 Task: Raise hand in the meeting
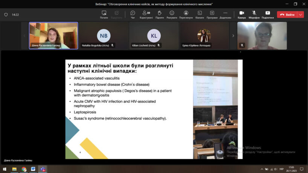[x=159, y=14]
